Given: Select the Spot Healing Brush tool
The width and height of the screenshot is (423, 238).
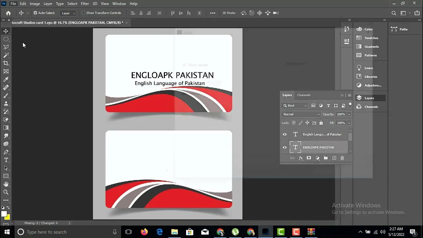Looking at the screenshot, I should (6, 88).
